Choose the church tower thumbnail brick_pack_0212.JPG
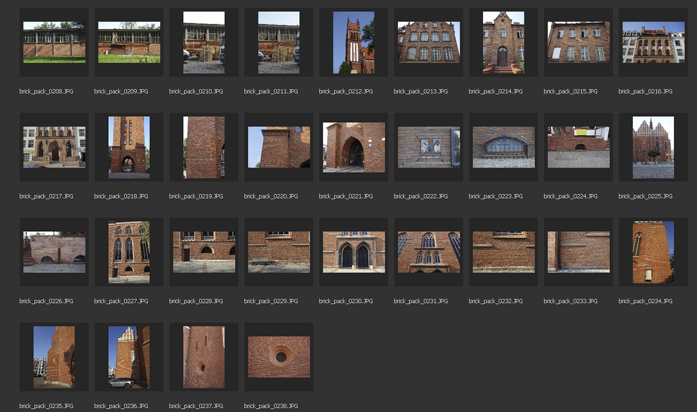The height and width of the screenshot is (412, 697). point(354,42)
